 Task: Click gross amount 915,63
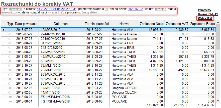(x=209, y=39)
